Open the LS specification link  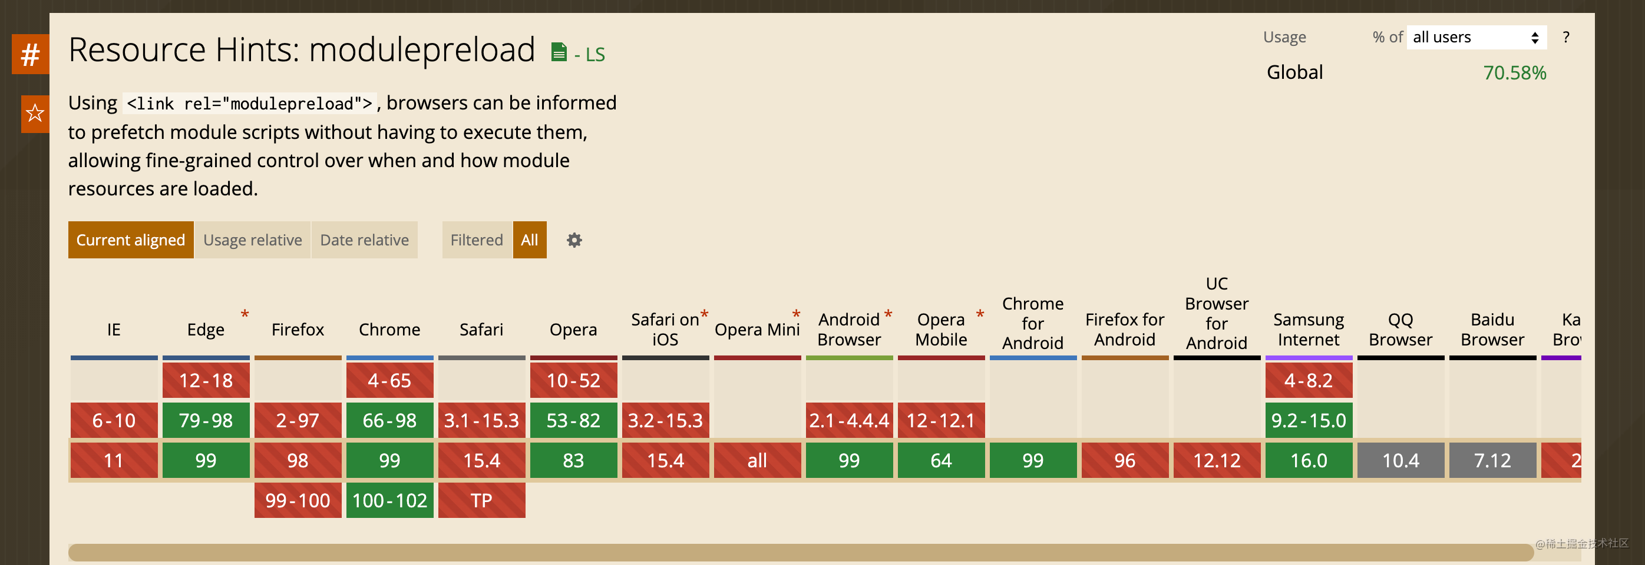pos(594,55)
